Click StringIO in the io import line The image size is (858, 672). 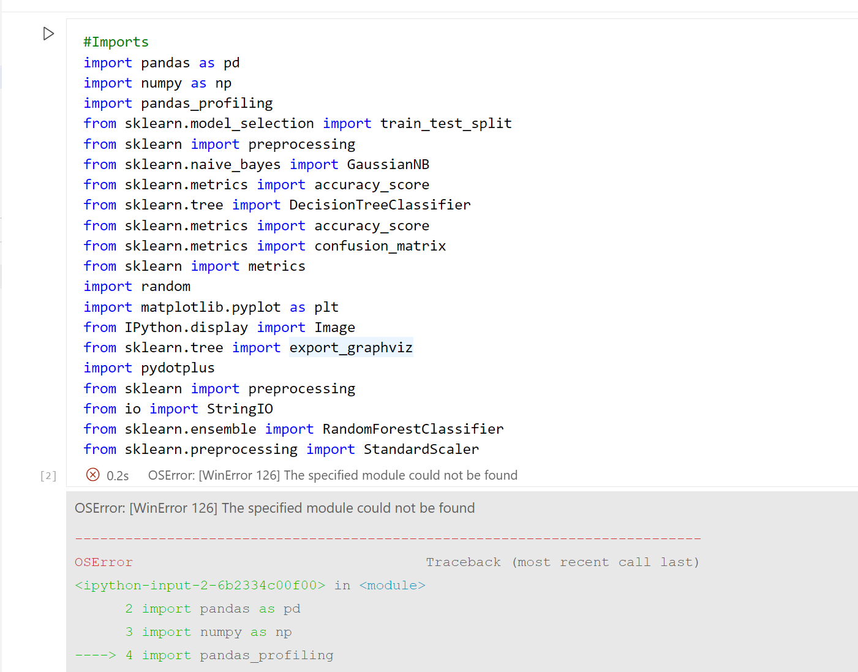pos(239,409)
